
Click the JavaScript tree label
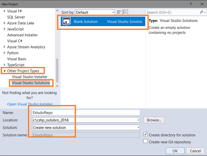pos(16,29)
